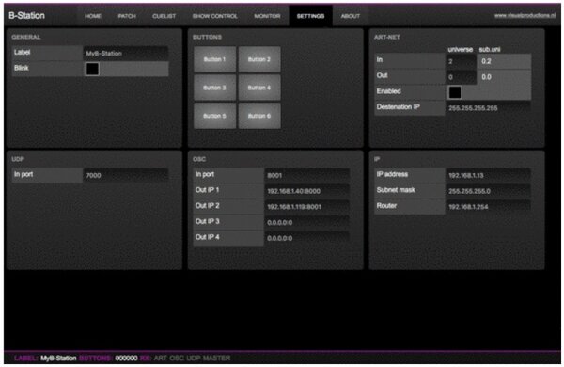Toggle the Blink checkbox
The image size is (564, 367).
[92, 69]
